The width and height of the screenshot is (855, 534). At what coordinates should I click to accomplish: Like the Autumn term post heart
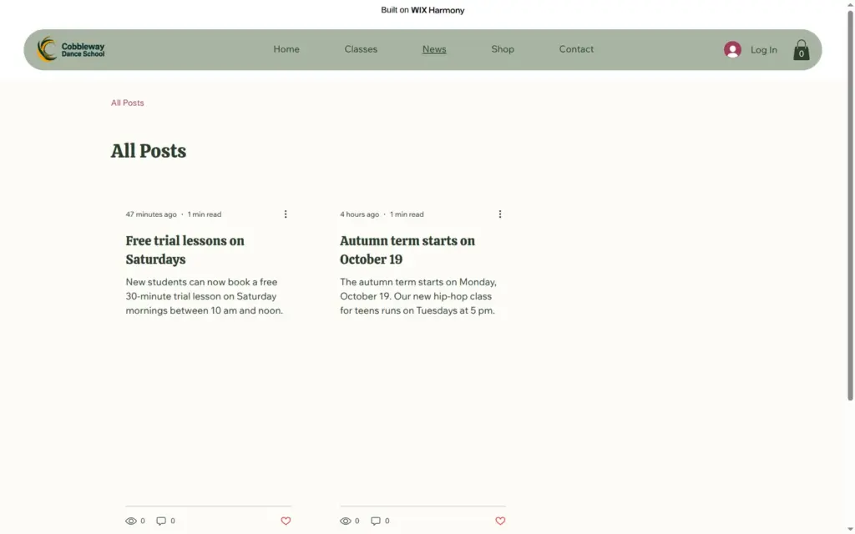click(500, 521)
